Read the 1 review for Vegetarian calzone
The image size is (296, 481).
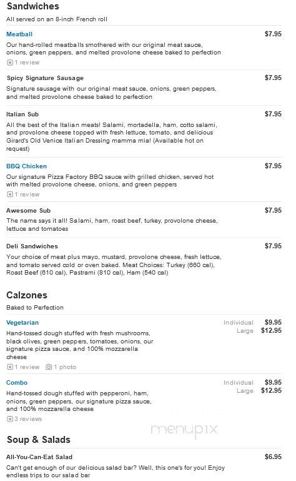(x=27, y=367)
